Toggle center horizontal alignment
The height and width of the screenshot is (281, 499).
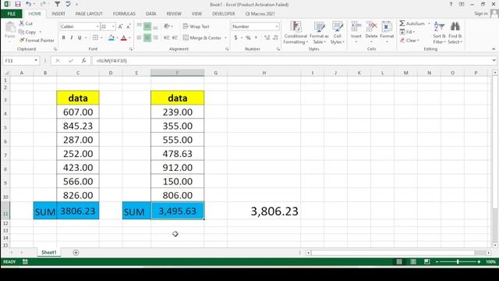[x=147, y=37]
